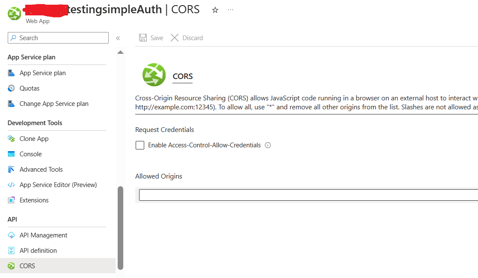
Task: Open the App Service Editor (Preview)
Action: [57, 184]
